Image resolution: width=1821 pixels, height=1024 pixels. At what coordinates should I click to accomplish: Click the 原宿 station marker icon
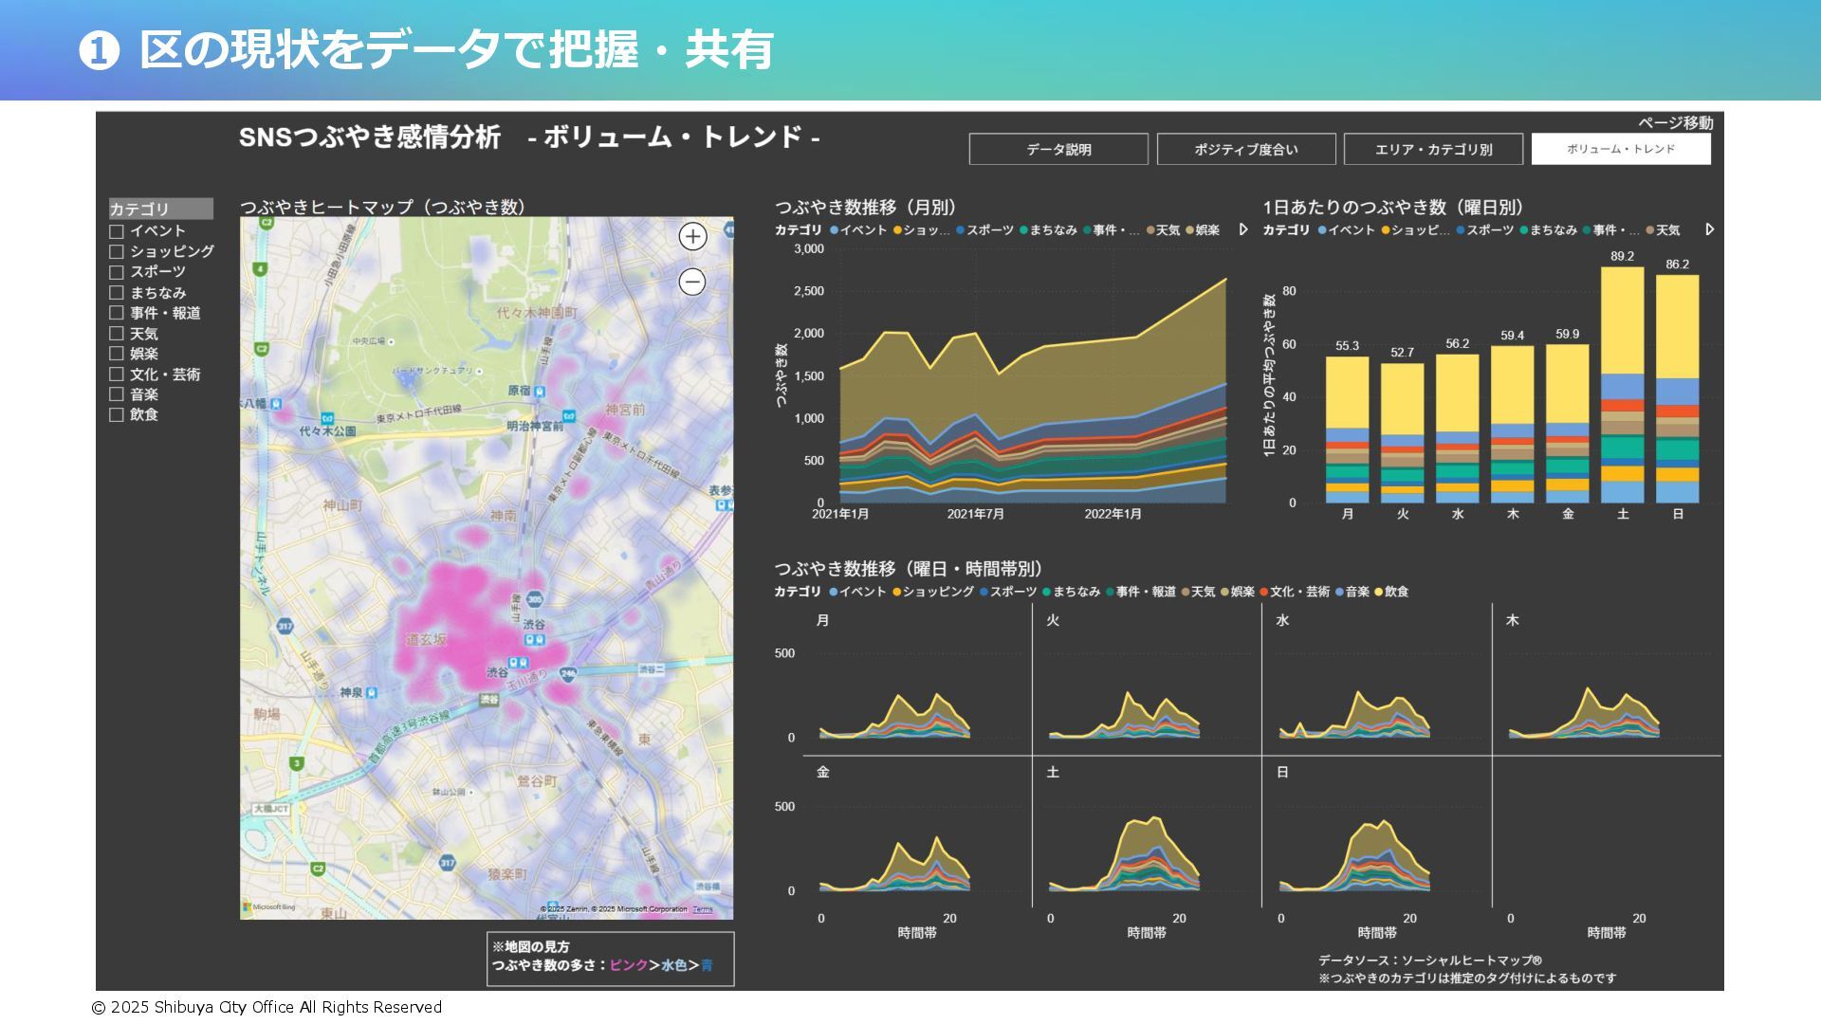coord(540,391)
